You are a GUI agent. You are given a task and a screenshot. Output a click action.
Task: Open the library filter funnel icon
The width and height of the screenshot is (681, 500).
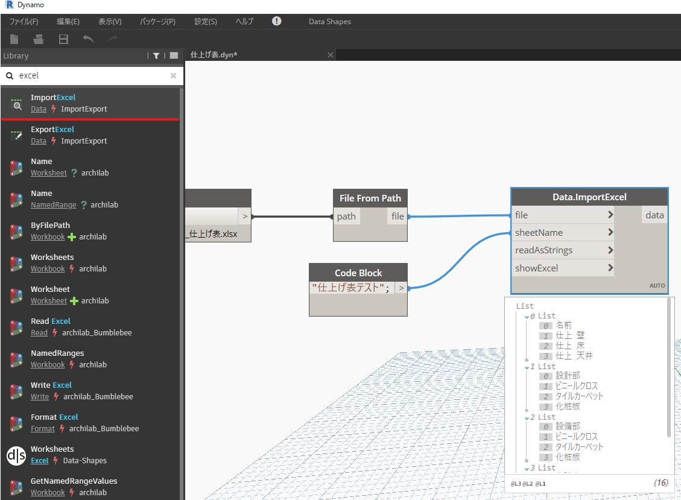click(x=156, y=55)
